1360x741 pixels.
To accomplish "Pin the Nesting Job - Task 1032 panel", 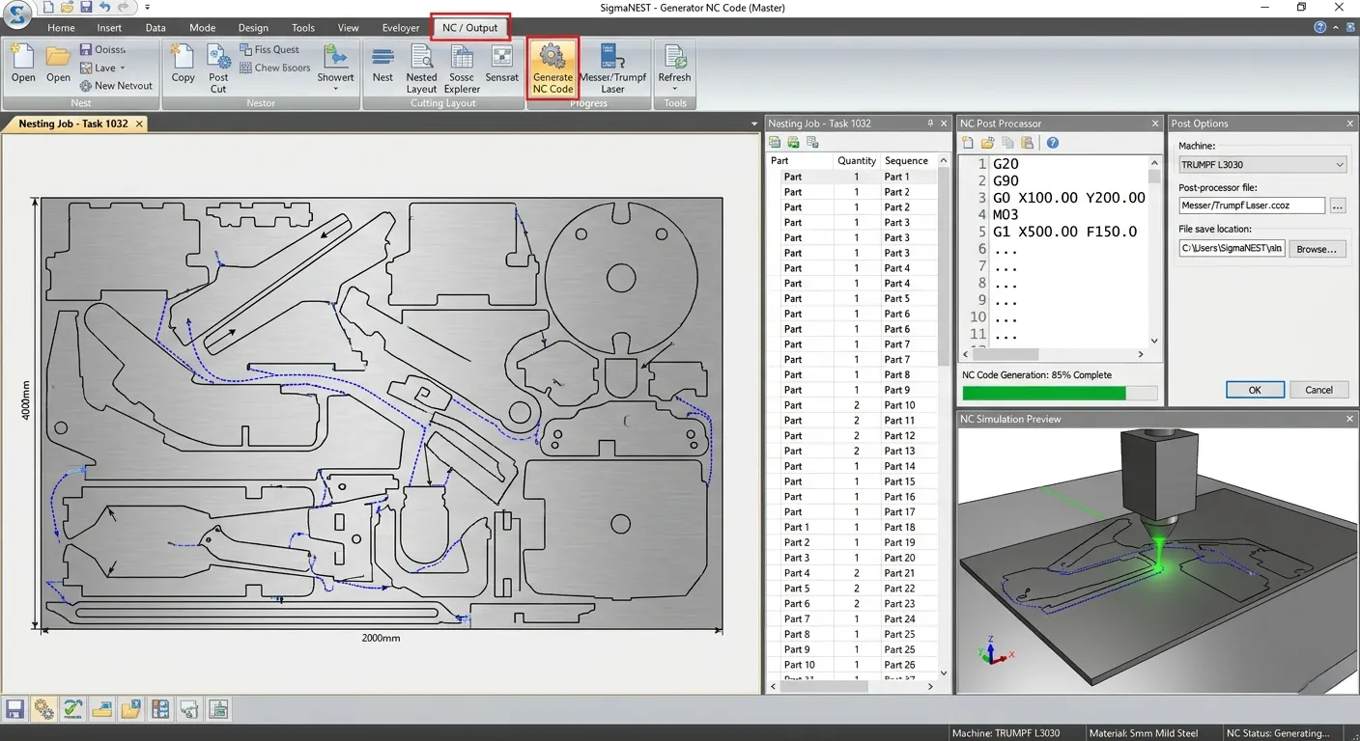I will coord(930,123).
